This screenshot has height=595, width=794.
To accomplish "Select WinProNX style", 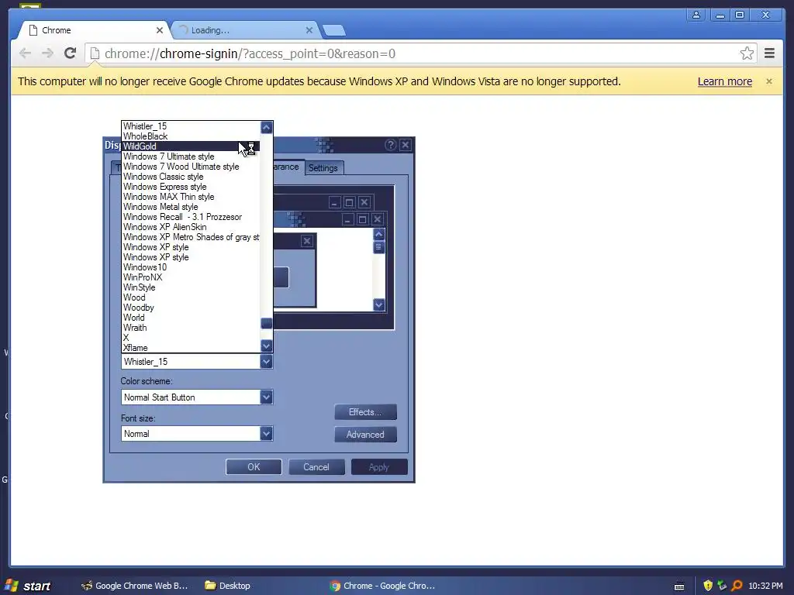I will [191, 277].
